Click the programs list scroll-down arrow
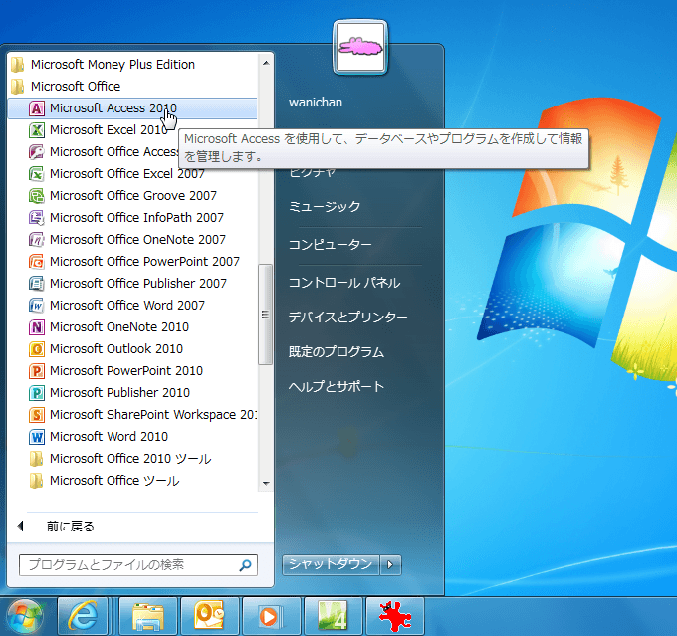This screenshot has height=636, width=677. click(x=266, y=483)
